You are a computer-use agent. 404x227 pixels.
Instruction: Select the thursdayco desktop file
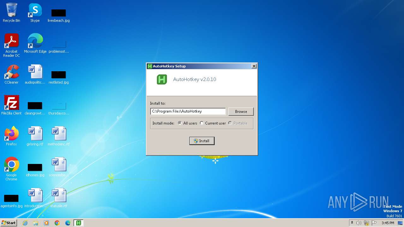pyautogui.click(x=59, y=108)
